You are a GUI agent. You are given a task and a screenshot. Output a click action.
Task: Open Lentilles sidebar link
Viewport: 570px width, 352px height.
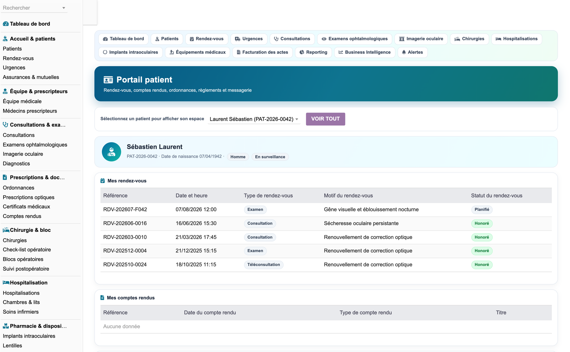click(12, 346)
